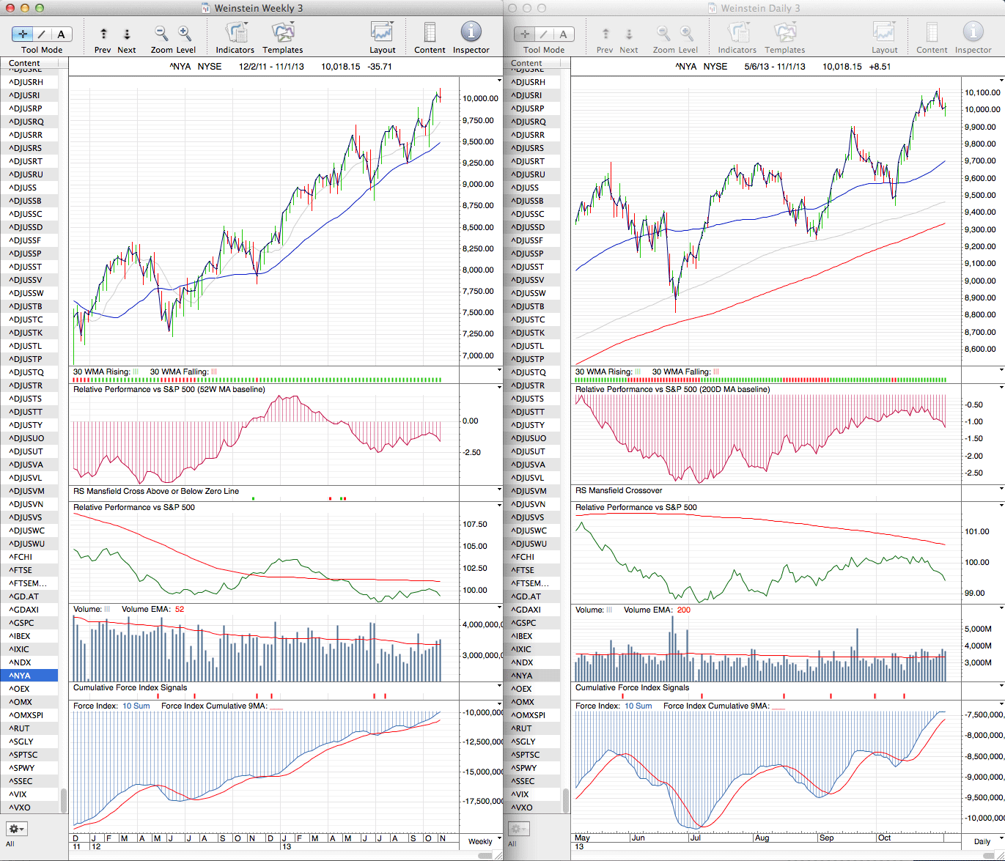
Task: Click the Weekly symbol list scrollbar thumb
Action: click(x=64, y=799)
